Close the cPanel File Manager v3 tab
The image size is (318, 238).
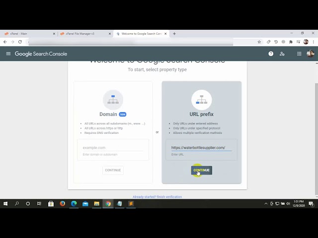[110, 34]
